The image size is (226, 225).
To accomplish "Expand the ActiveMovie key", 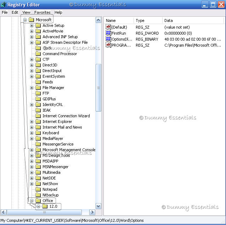I will [32, 31].
